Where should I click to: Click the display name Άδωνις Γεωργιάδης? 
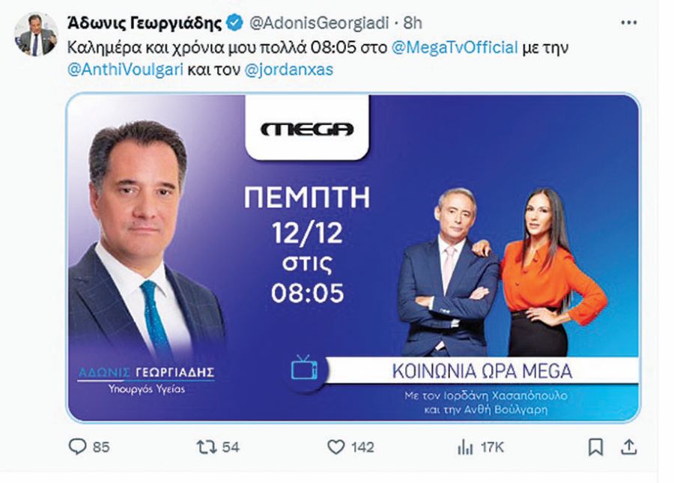pos(145,22)
